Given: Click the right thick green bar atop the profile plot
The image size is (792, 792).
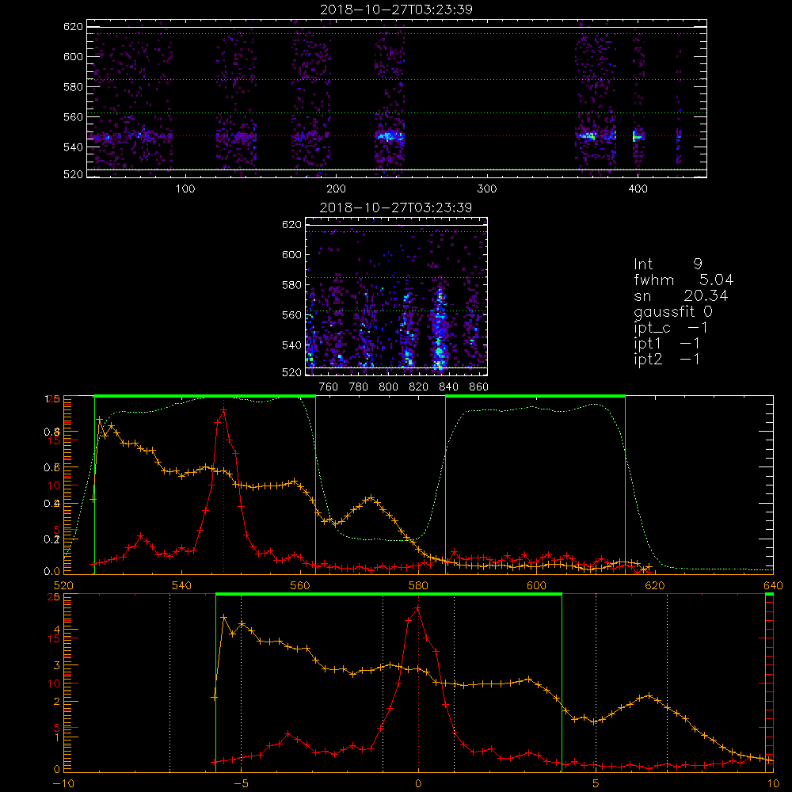Looking at the screenshot, I should tap(535, 396).
